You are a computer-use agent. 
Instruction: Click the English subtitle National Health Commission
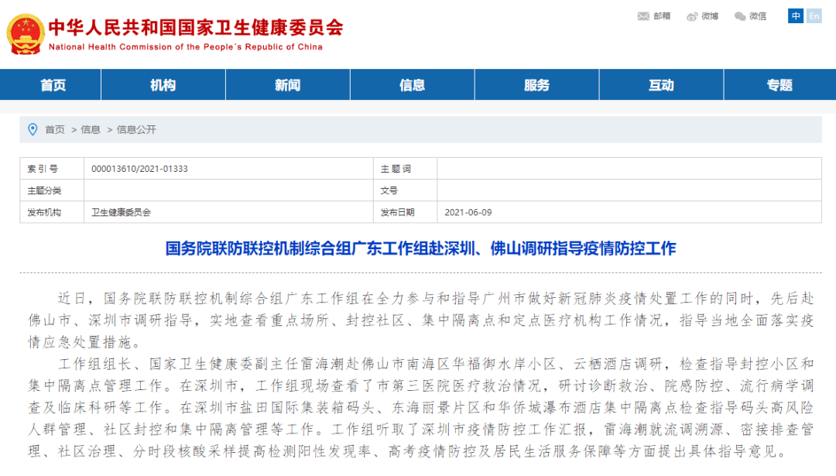coord(186,47)
